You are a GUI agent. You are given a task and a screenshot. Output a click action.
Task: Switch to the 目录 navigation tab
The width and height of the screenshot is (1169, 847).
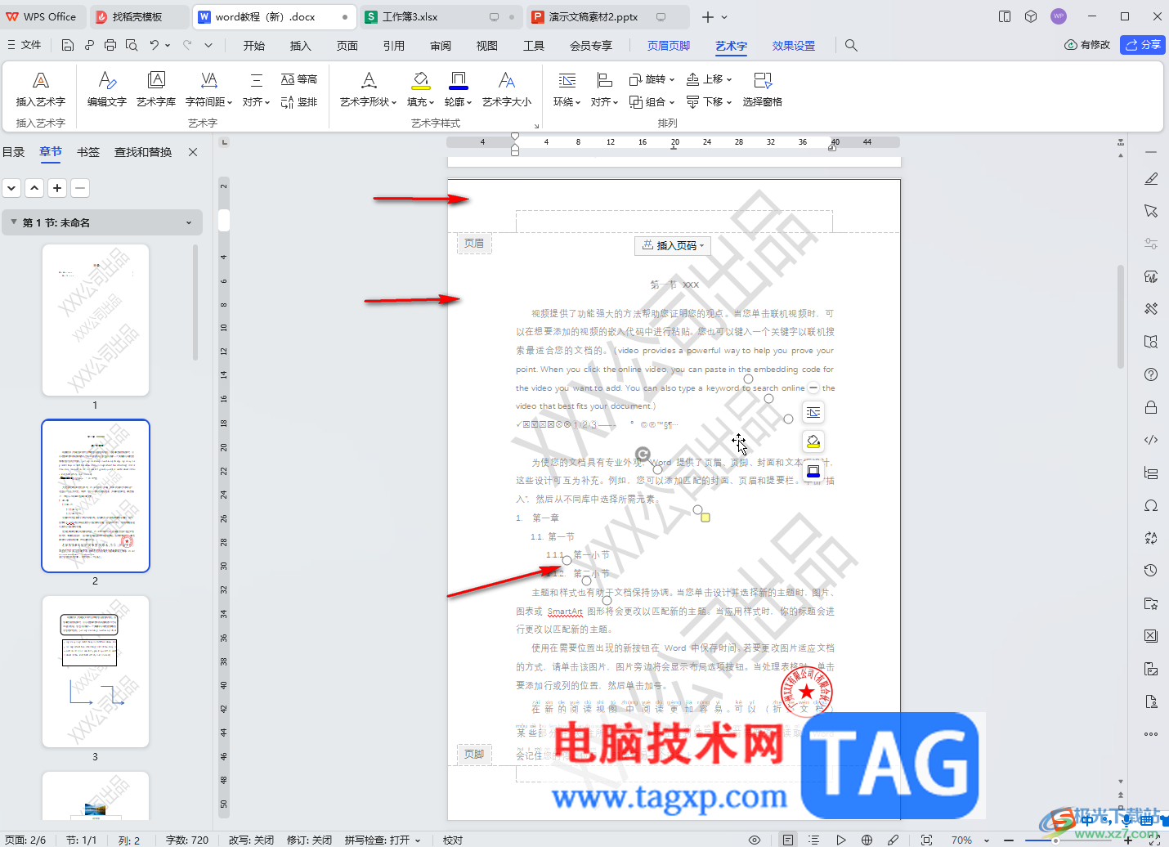coord(14,152)
